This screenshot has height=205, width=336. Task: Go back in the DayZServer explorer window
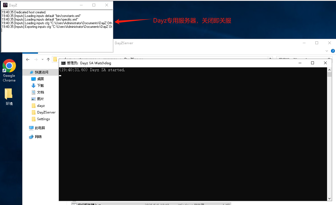click(28, 60)
